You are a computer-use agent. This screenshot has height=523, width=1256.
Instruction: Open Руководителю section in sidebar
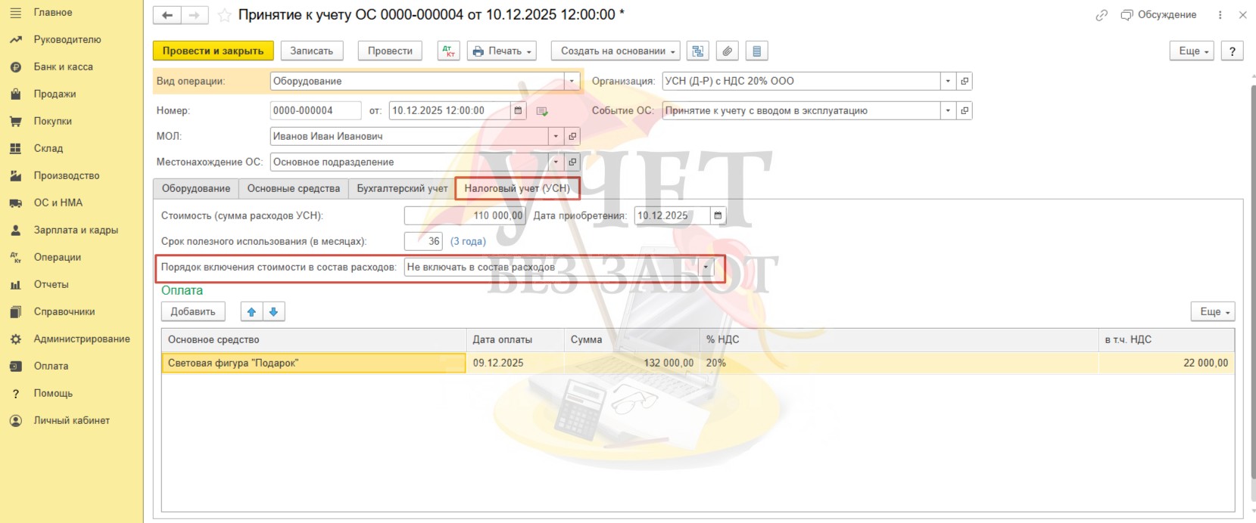pos(67,39)
